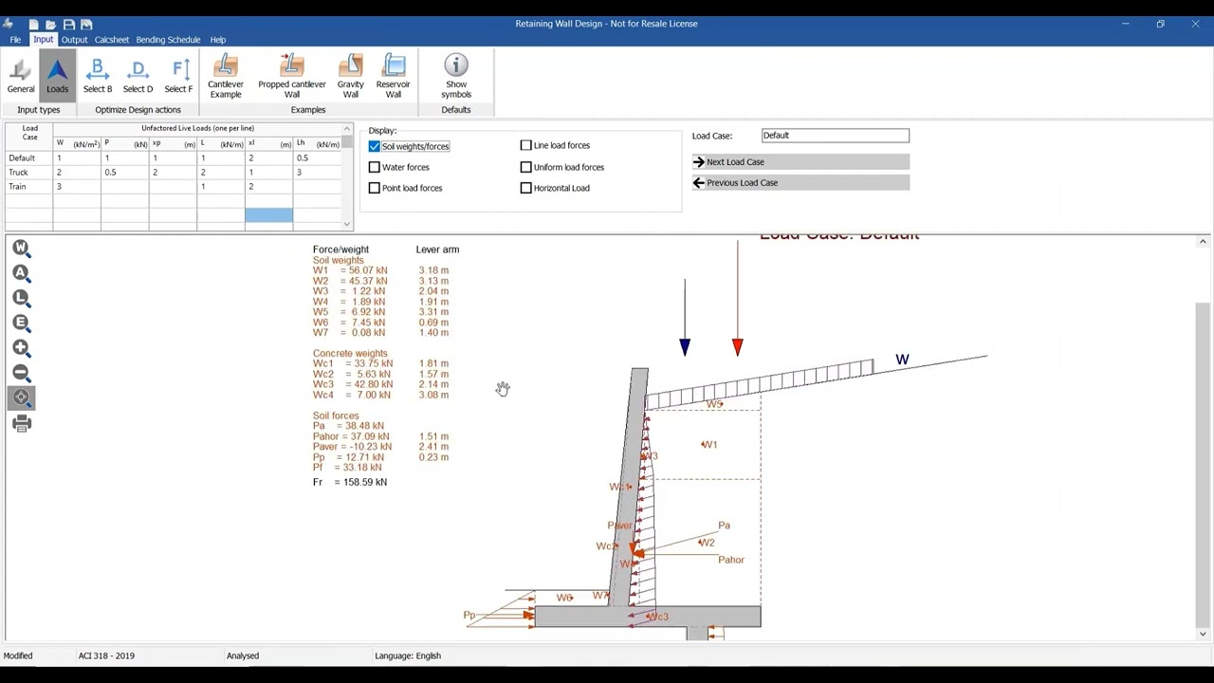Enable Water forces display

pos(375,167)
